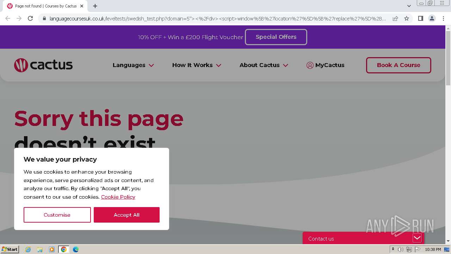Accept All cookies
The height and width of the screenshot is (254, 451).
click(126, 215)
